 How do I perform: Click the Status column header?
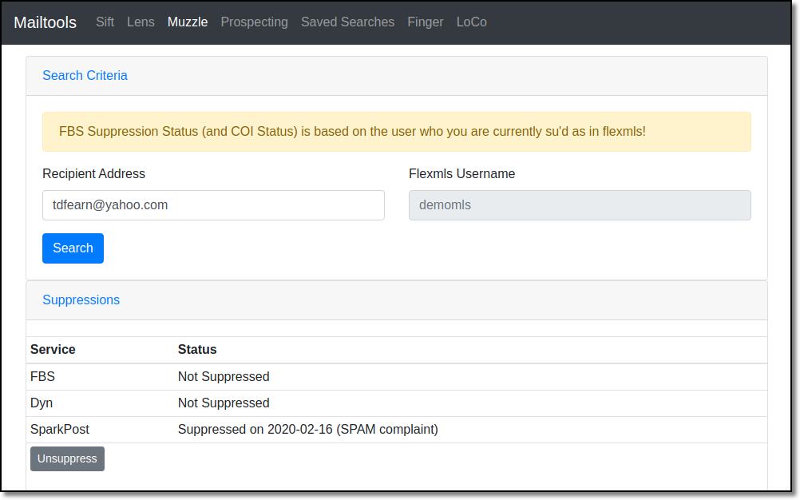pyautogui.click(x=197, y=350)
